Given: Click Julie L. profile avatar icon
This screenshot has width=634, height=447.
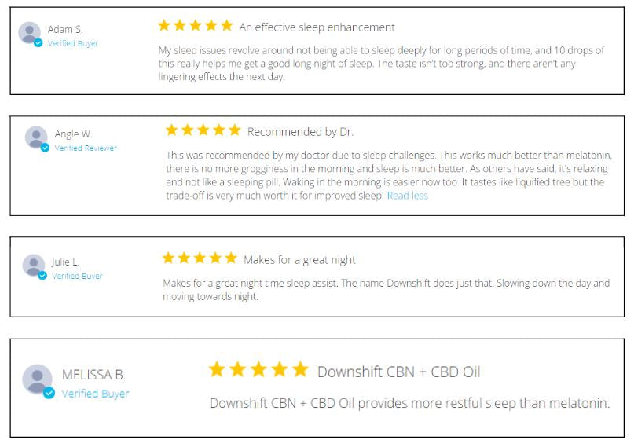Looking at the screenshot, I should point(34,265).
